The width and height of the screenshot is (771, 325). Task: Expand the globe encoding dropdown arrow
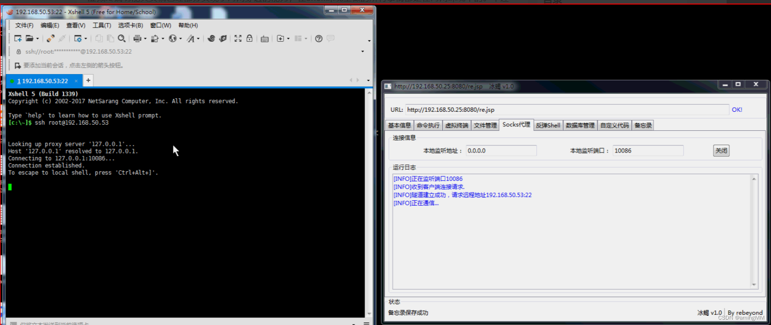pyautogui.click(x=181, y=39)
